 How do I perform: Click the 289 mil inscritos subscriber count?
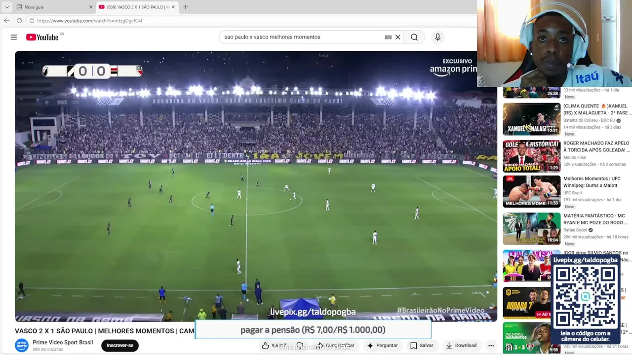(x=48, y=350)
